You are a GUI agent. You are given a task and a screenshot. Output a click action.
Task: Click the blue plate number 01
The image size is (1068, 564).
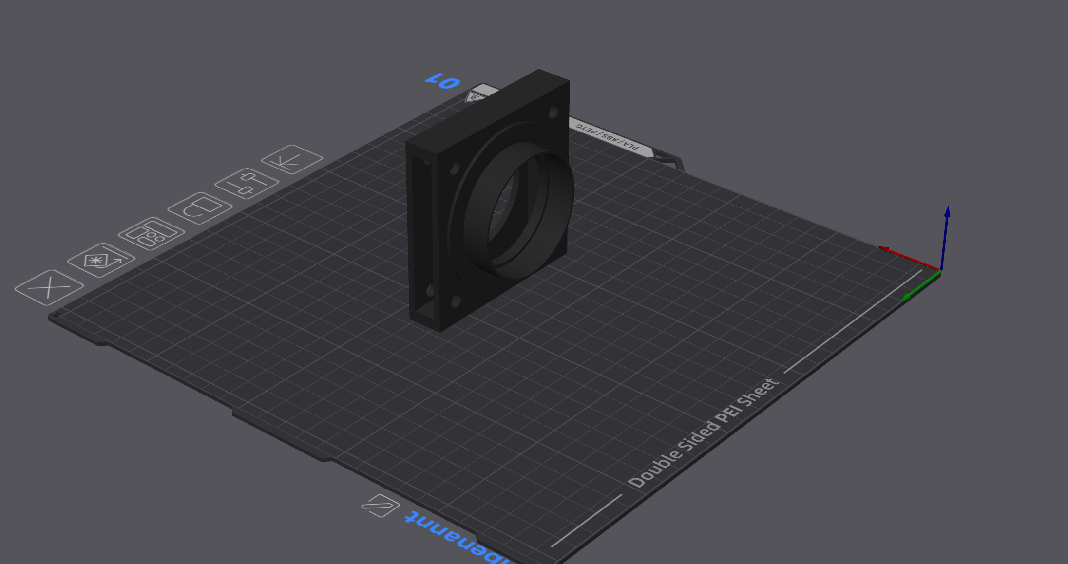click(443, 81)
